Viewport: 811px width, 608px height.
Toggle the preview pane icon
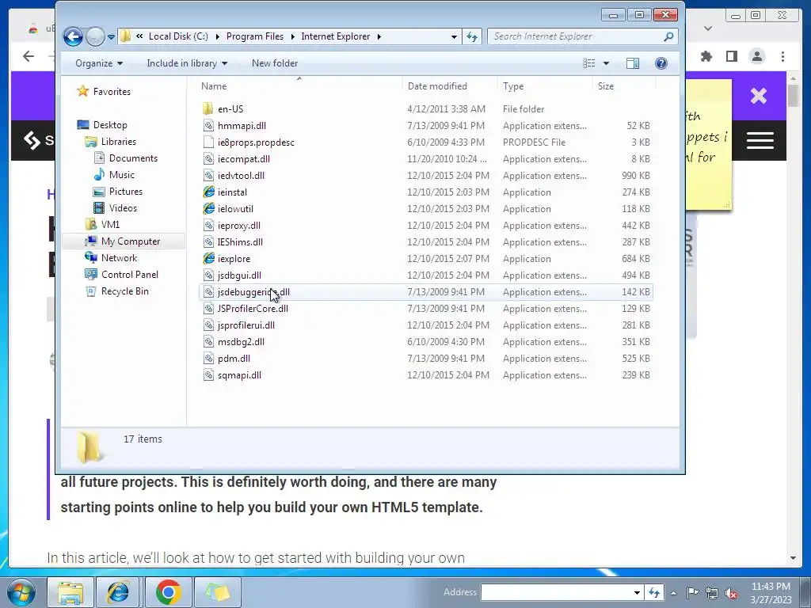click(633, 63)
